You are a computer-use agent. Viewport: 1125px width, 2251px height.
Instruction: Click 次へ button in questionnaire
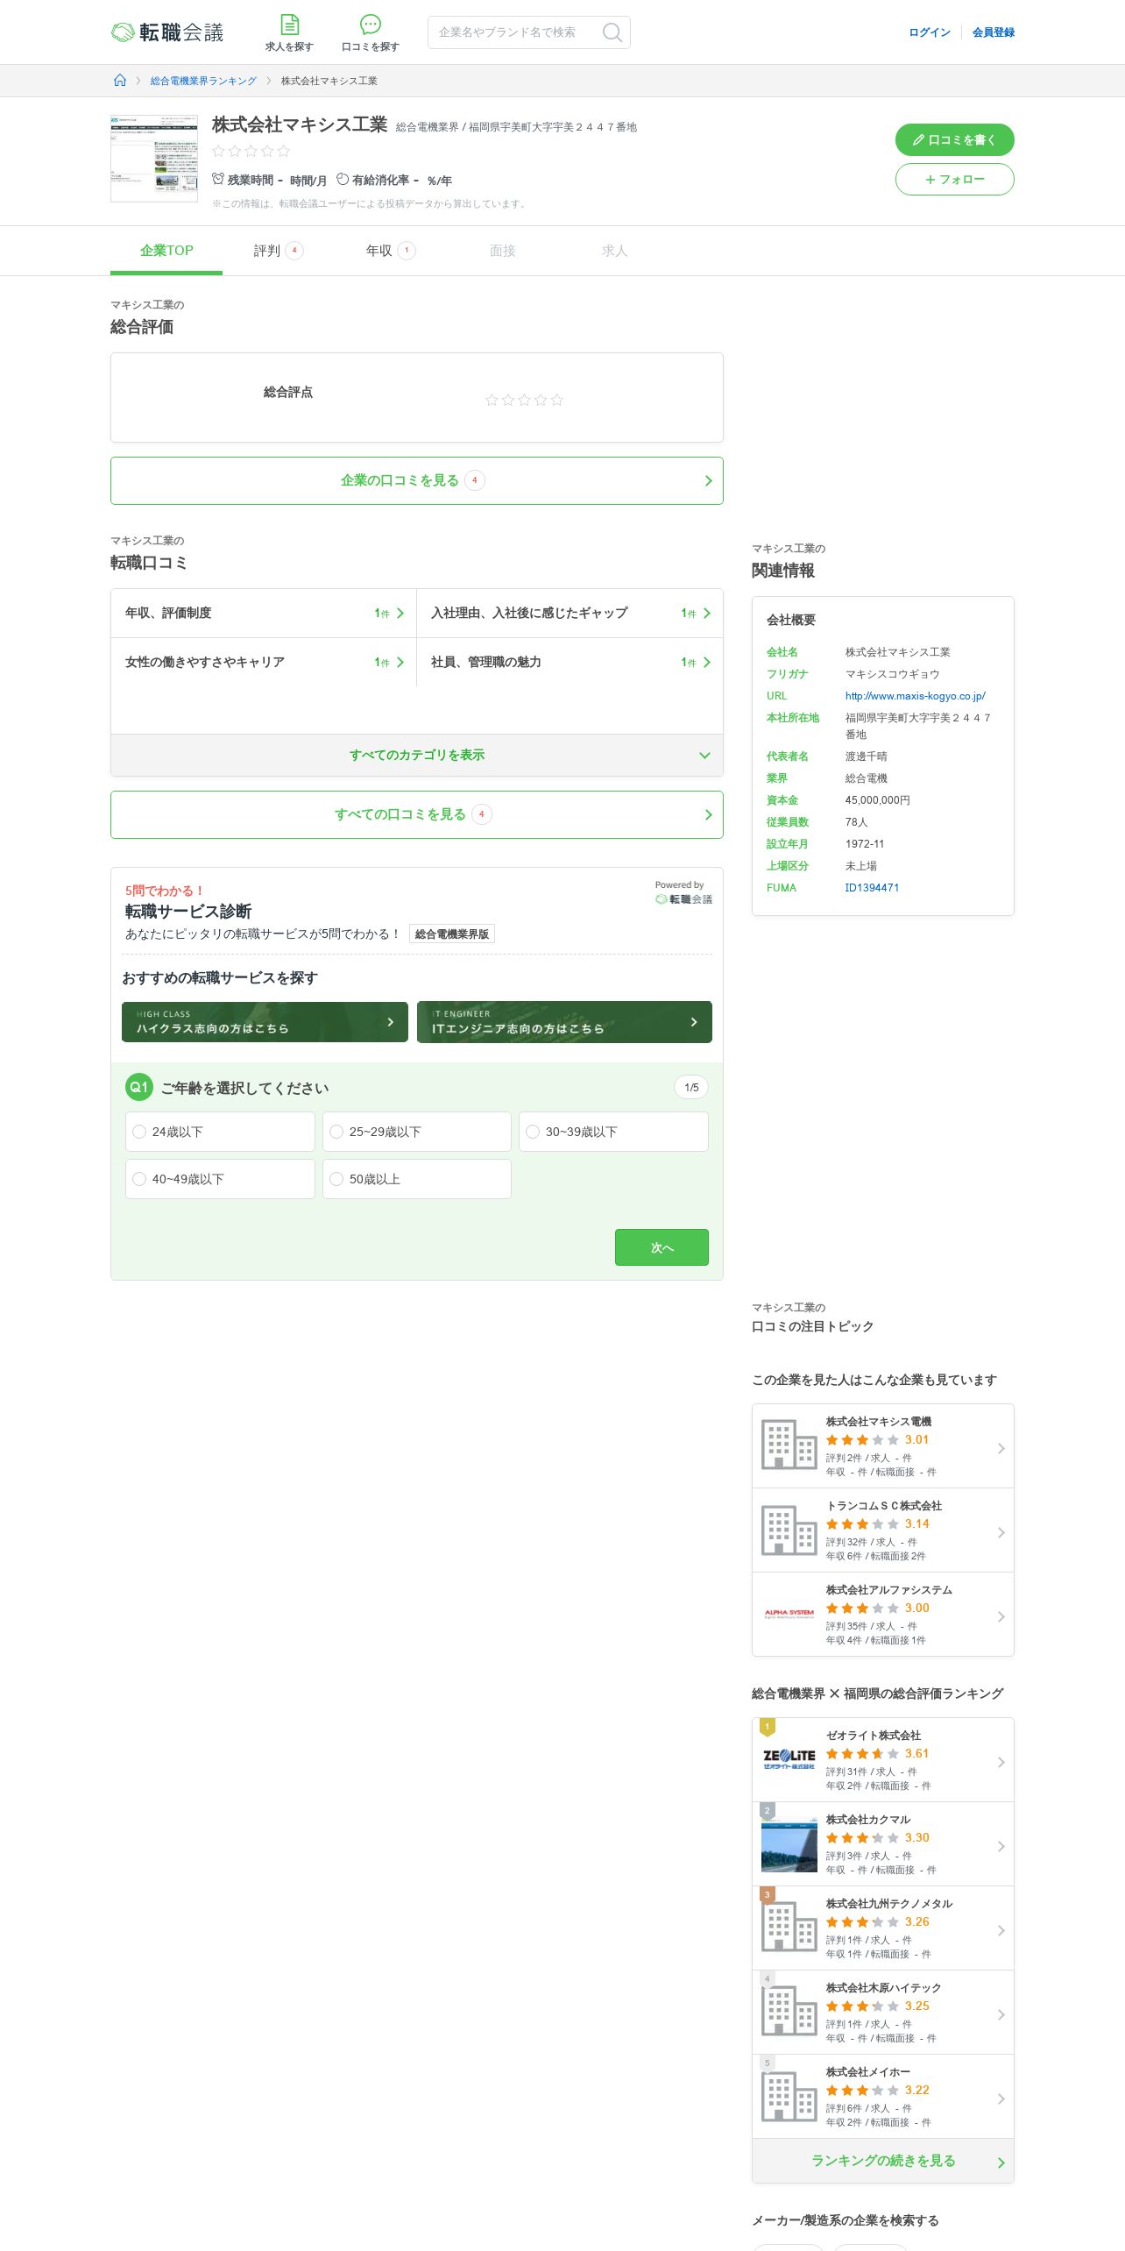[x=662, y=1247]
